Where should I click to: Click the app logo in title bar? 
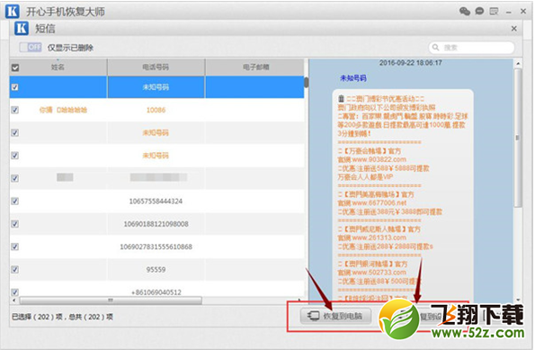tap(12, 12)
